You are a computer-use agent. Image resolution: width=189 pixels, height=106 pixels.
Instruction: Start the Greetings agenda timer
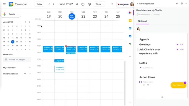[x=177, y=44]
